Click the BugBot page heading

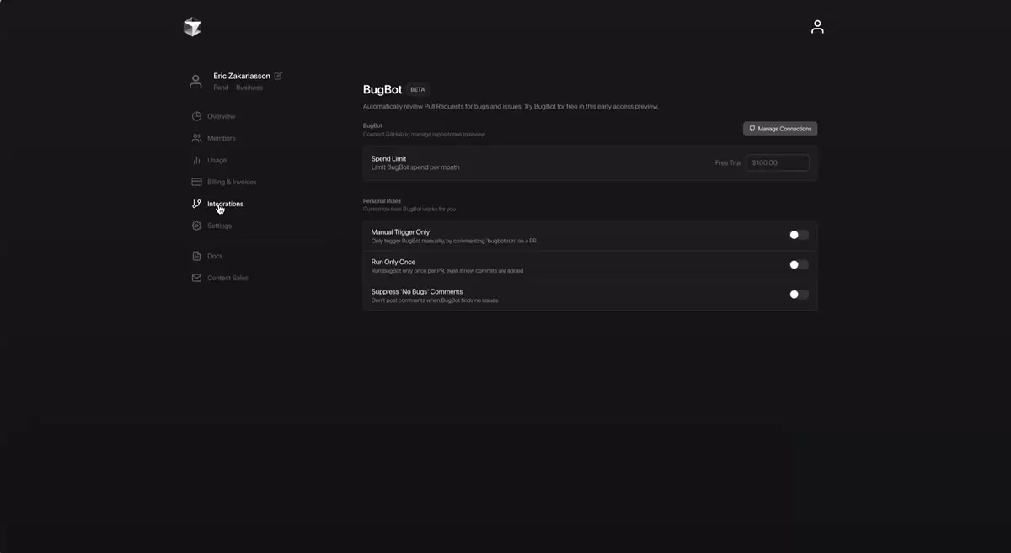[x=382, y=89]
